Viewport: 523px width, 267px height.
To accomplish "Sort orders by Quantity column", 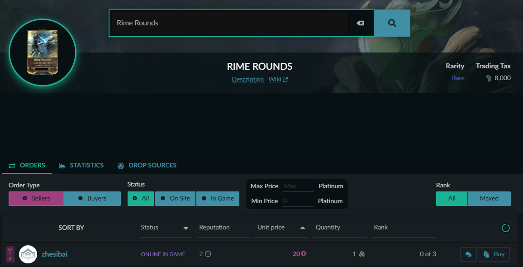I will [x=340, y=228].
